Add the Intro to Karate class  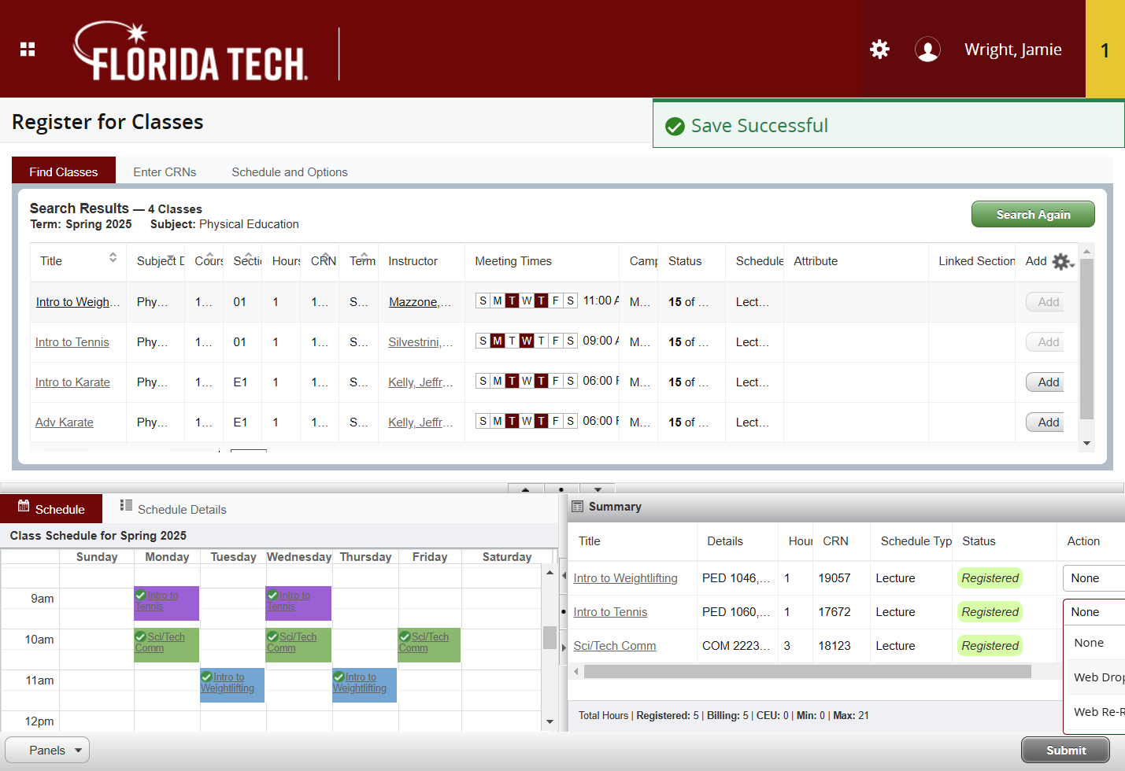1045,382
